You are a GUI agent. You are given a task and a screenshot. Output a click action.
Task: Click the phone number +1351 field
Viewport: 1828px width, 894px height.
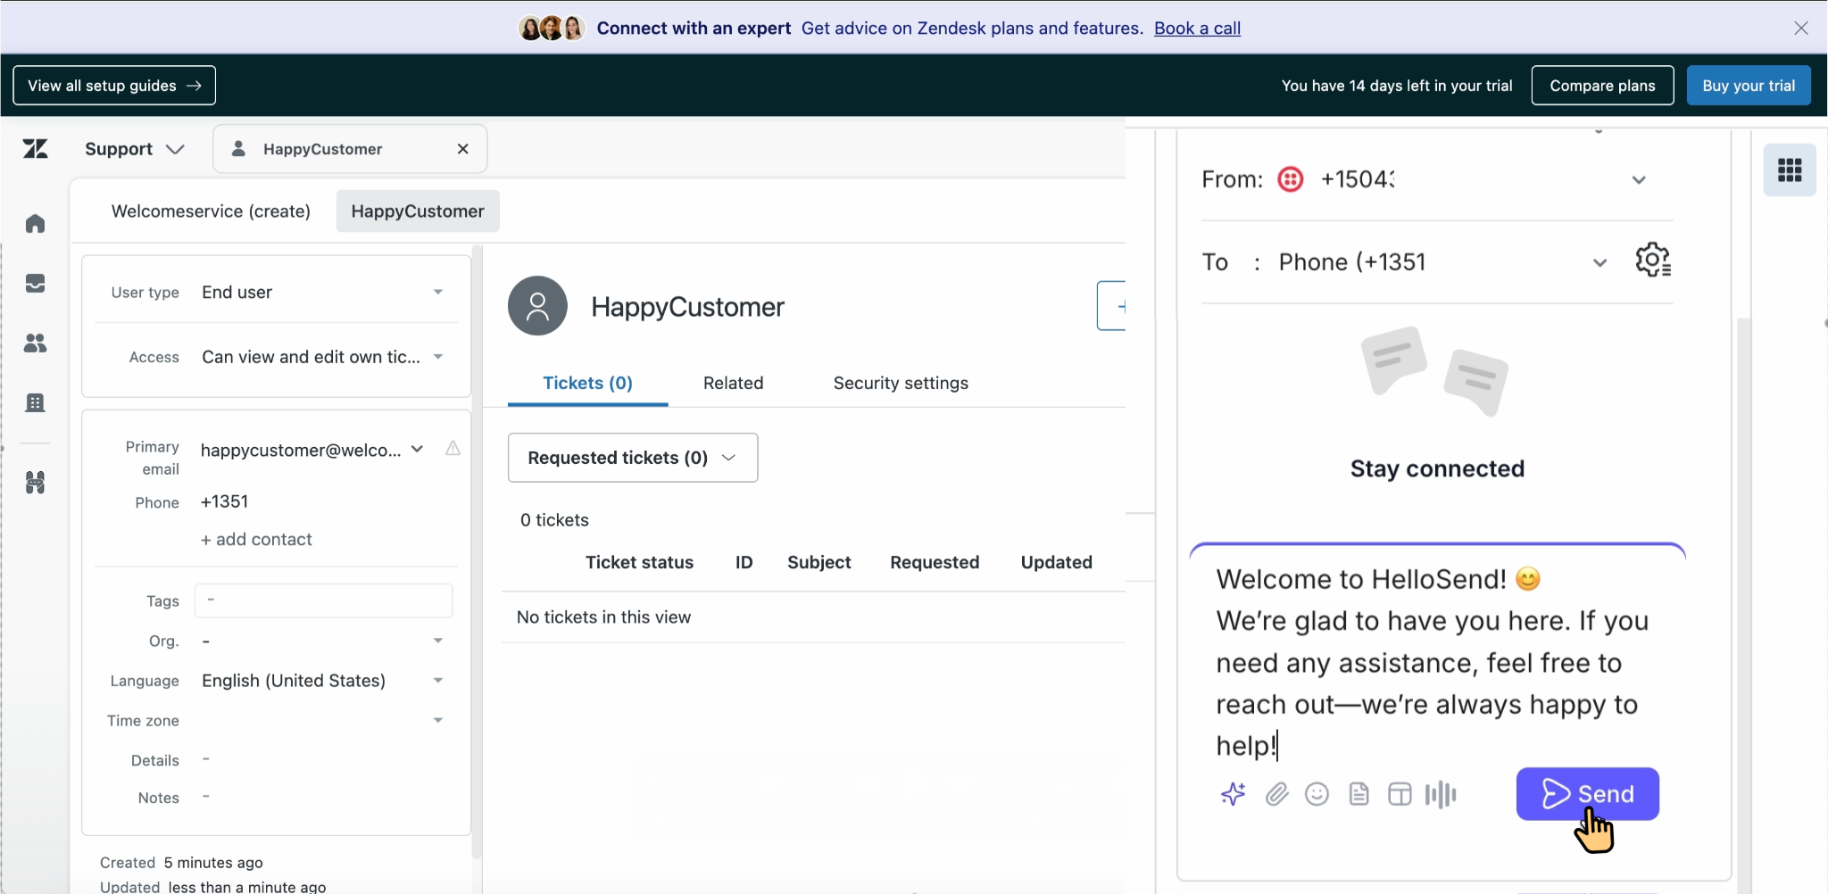pos(225,502)
